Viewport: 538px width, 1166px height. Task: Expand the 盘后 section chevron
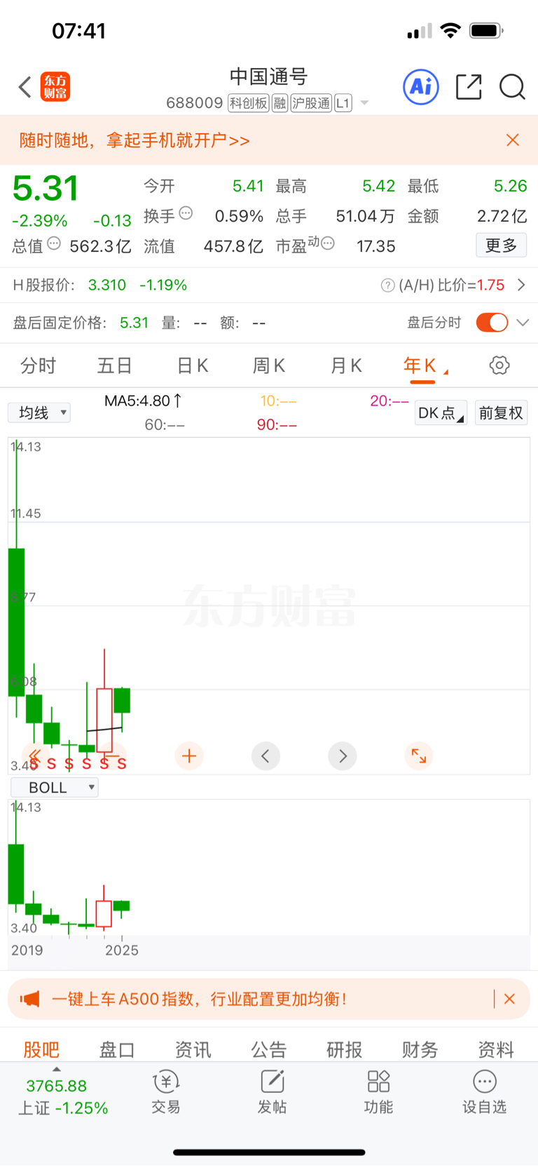click(523, 323)
